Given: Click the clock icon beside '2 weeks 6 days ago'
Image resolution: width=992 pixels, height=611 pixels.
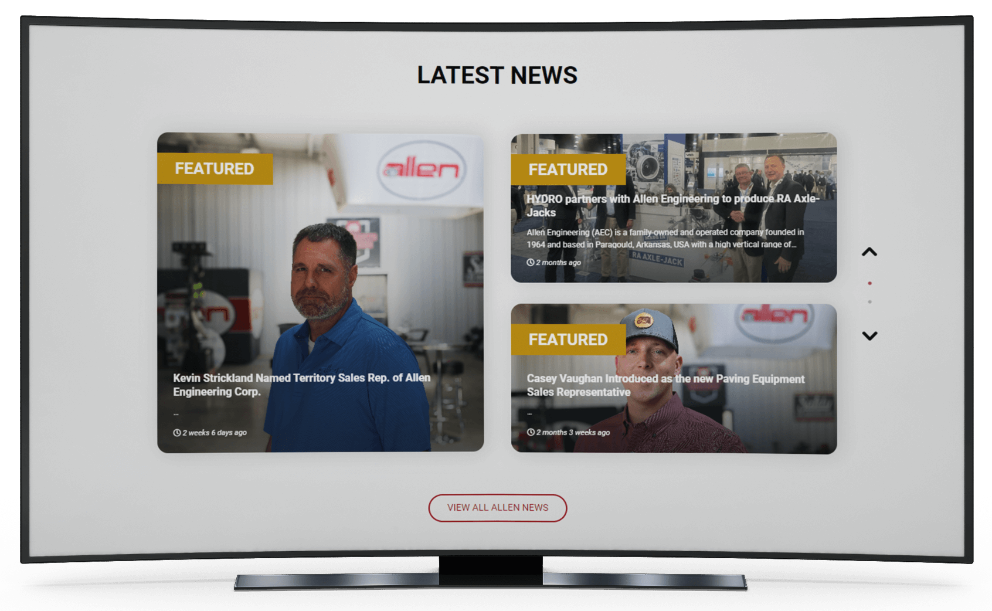Looking at the screenshot, I should tap(176, 433).
